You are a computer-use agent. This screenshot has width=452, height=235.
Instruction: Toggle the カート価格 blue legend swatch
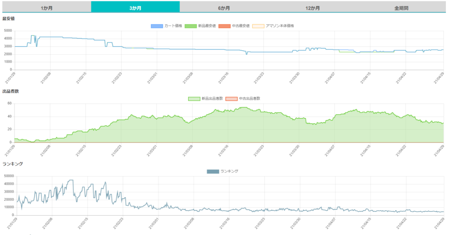[157, 26]
